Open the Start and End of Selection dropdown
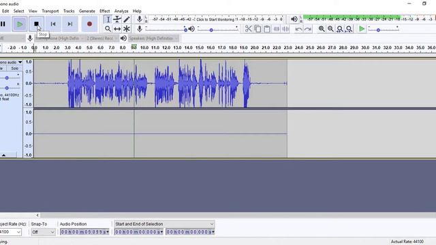Image resolution: width=436 pixels, height=245 pixels. pyautogui.click(x=164, y=224)
